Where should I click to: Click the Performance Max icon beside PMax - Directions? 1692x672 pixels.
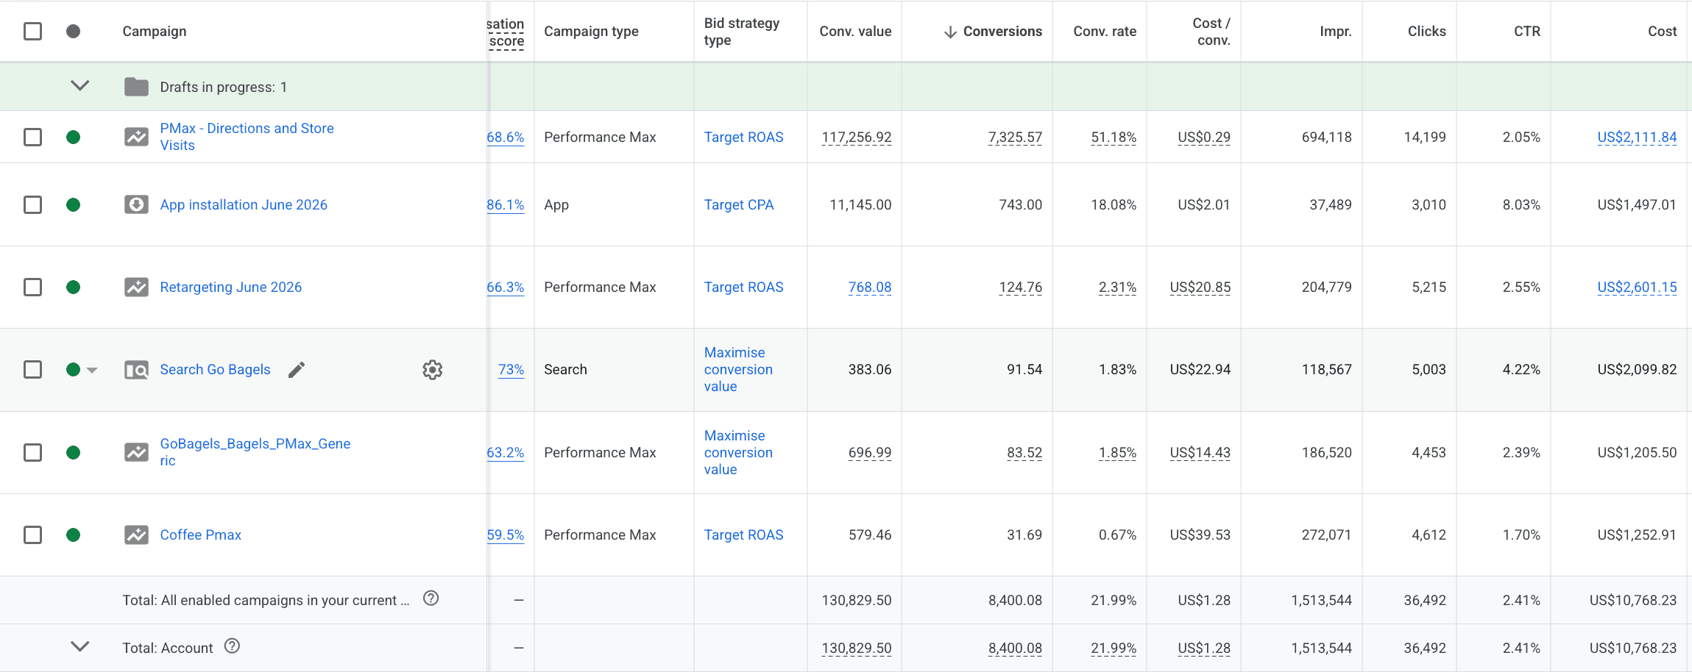coord(136,137)
